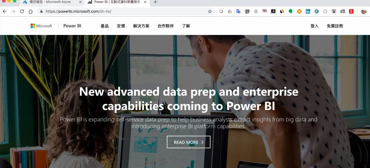Click the Microsoft logo
This screenshot has height=168, width=370.
41,26
